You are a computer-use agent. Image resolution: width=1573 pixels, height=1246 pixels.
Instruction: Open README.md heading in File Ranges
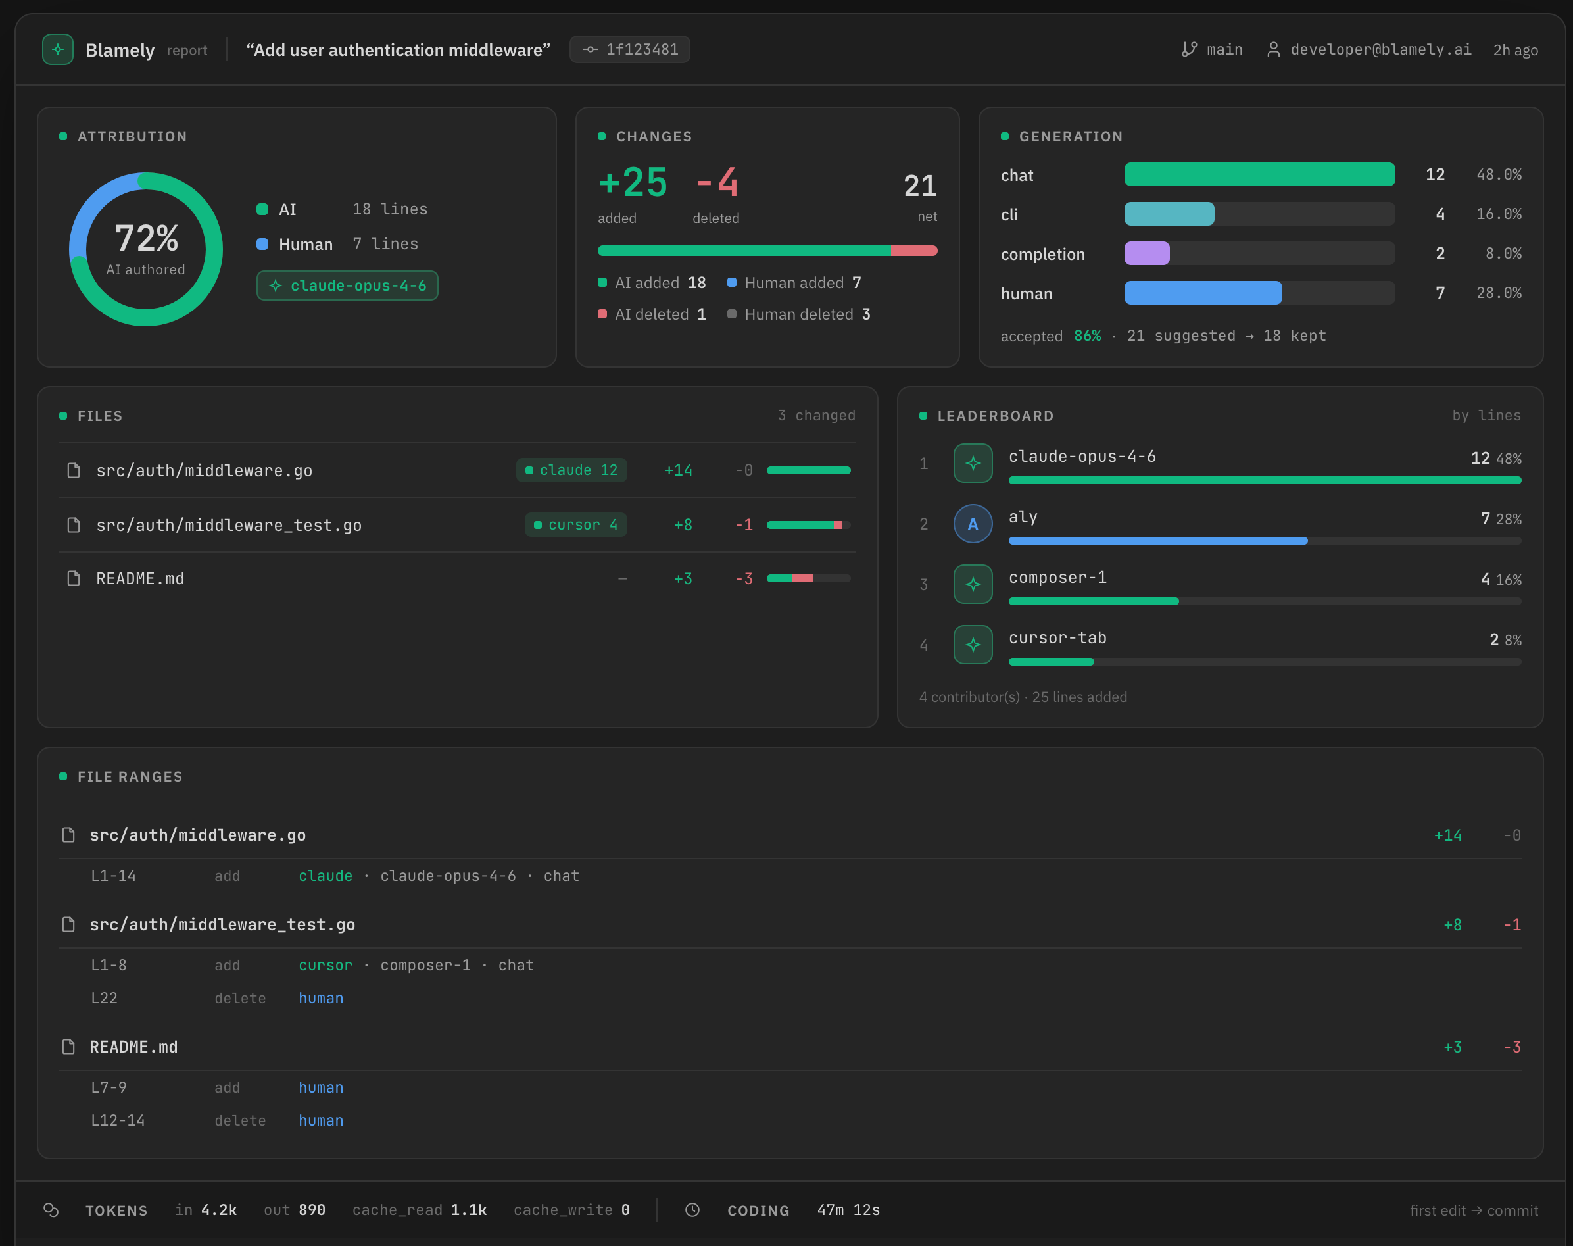(x=133, y=1047)
